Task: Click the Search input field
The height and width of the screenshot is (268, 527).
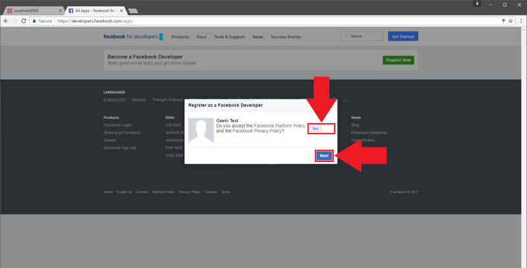Action: click(362, 36)
